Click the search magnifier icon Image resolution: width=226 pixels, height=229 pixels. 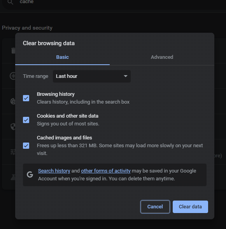11,2
